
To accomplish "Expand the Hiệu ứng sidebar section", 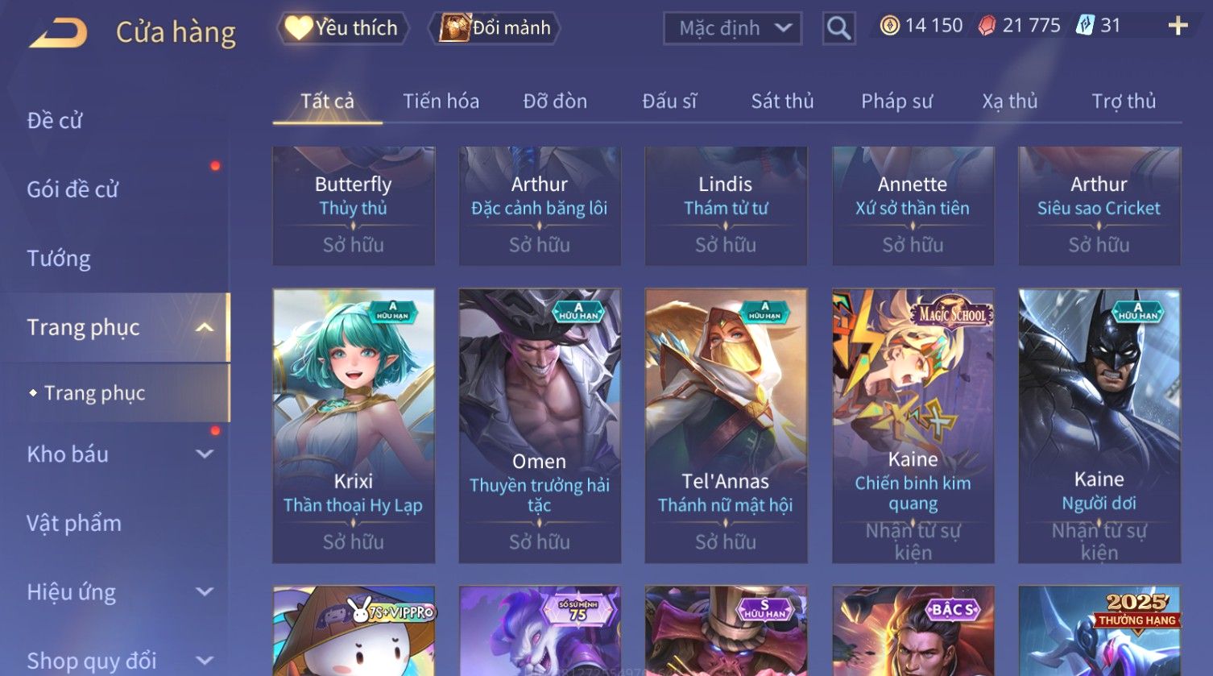I will 205,591.
